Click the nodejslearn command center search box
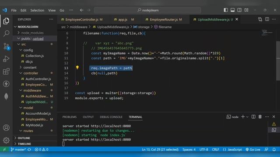280x157 pixels. [x=147, y=10]
